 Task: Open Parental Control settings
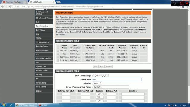pyautogui.click(x=44, y=46)
